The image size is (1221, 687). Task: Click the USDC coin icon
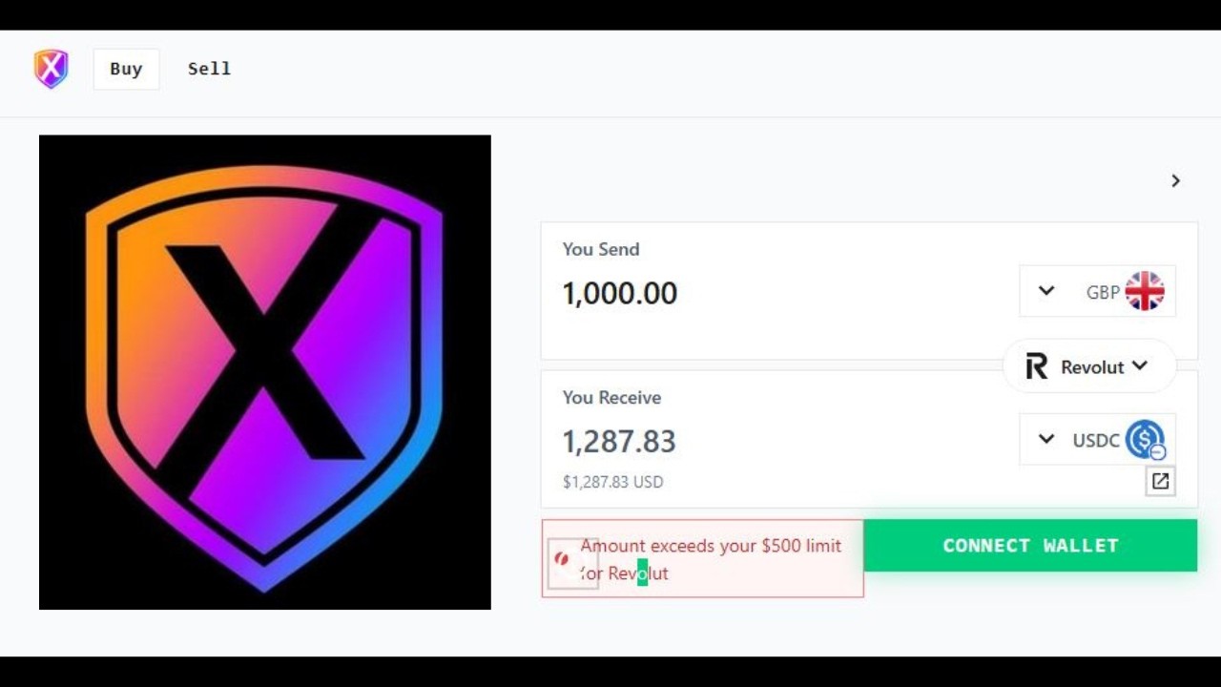pyautogui.click(x=1145, y=440)
